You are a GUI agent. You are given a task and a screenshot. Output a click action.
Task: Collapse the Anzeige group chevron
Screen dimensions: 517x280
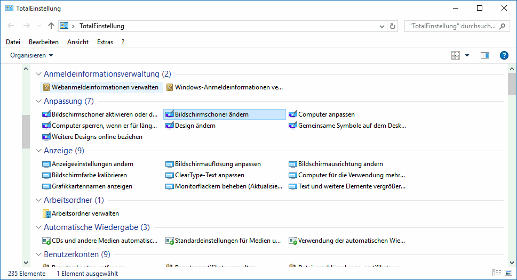tap(38, 151)
